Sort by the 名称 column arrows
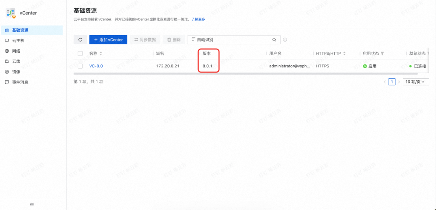The height and width of the screenshot is (210, 436). 101,53
